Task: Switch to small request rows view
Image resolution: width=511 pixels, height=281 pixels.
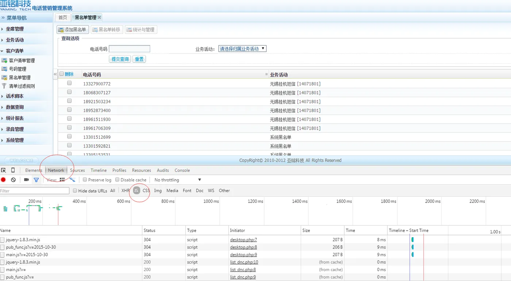Action: coord(72,180)
